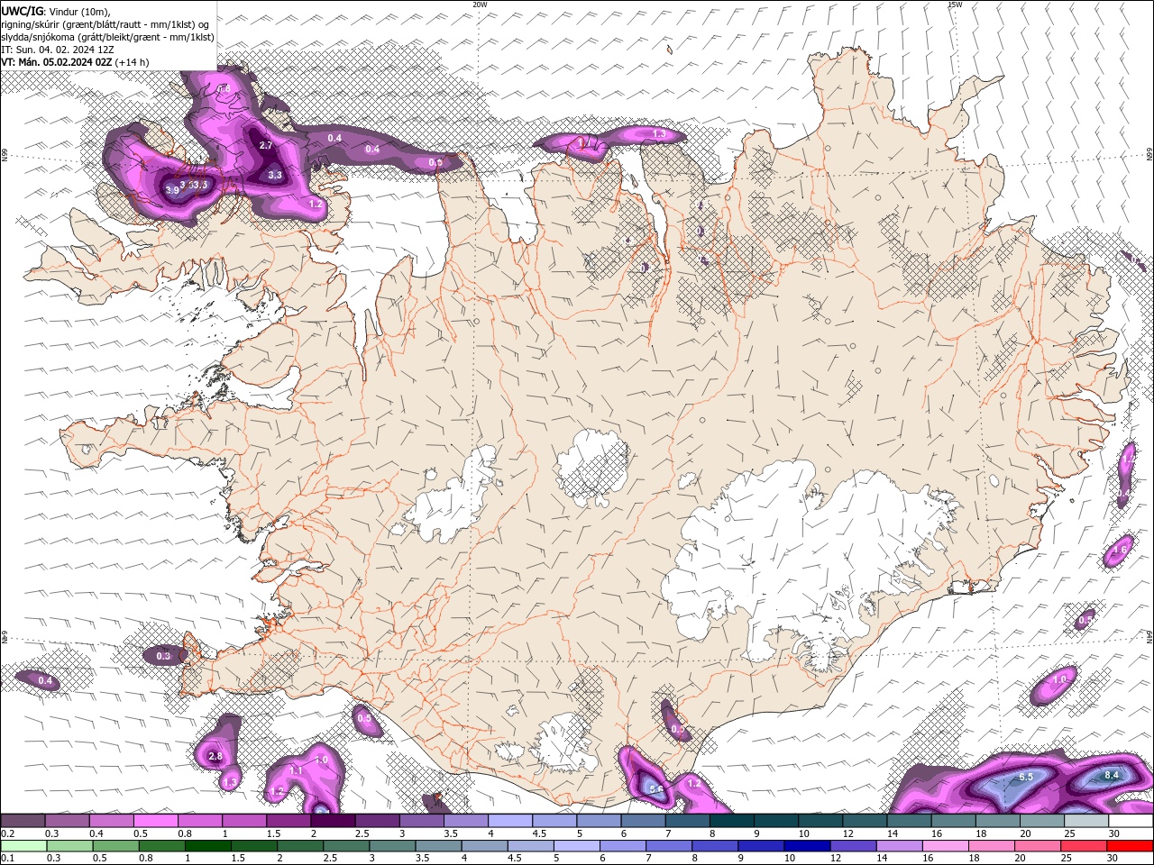Viewport: 1154px width, 865px height.
Task: Select bottom legend swatch starting at 0.1
Action: (x=23, y=845)
